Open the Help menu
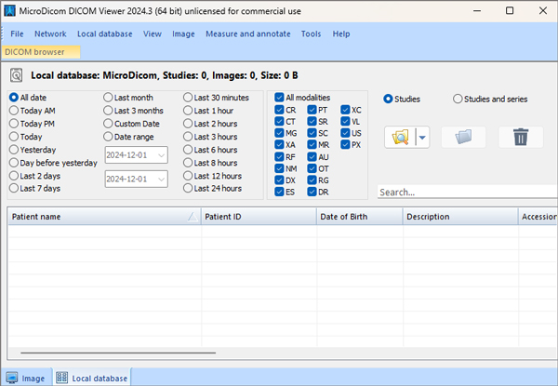 (x=341, y=33)
